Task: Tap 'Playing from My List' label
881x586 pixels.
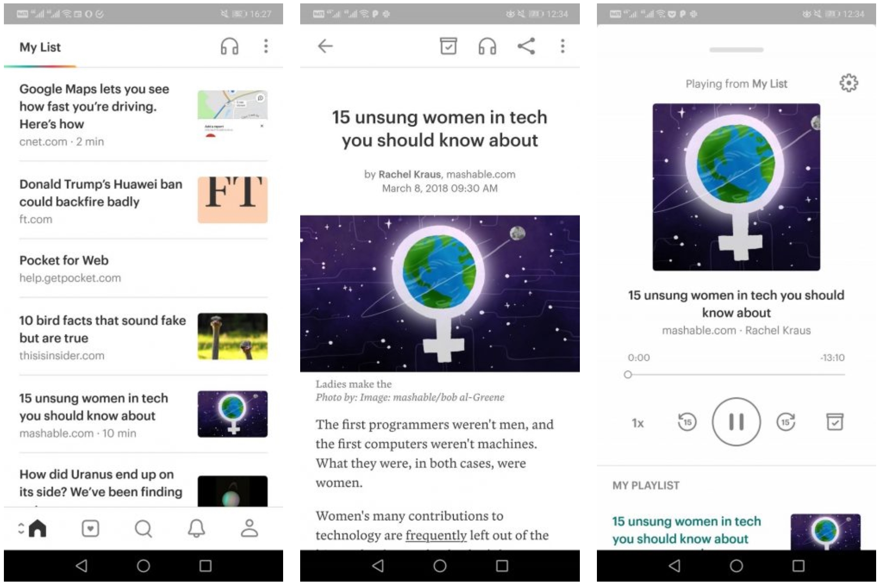Action: click(x=736, y=84)
